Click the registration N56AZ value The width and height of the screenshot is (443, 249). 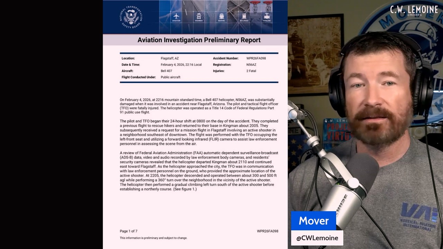click(251, 65)
